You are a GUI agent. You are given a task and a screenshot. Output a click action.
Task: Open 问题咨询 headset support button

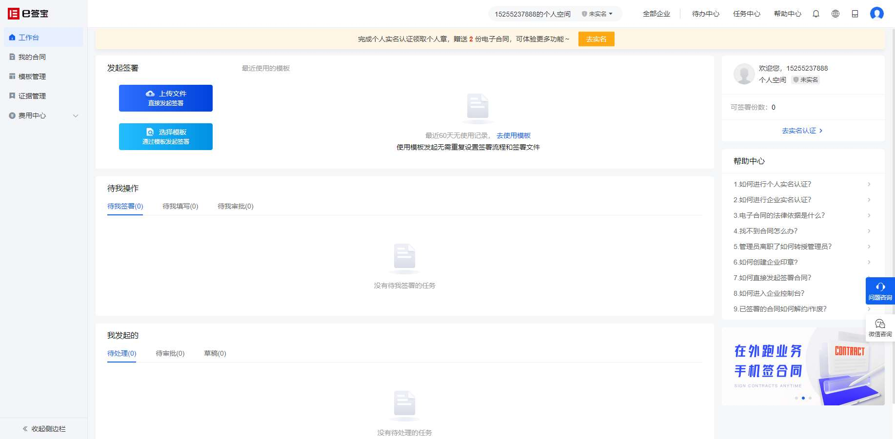[880, 291]
